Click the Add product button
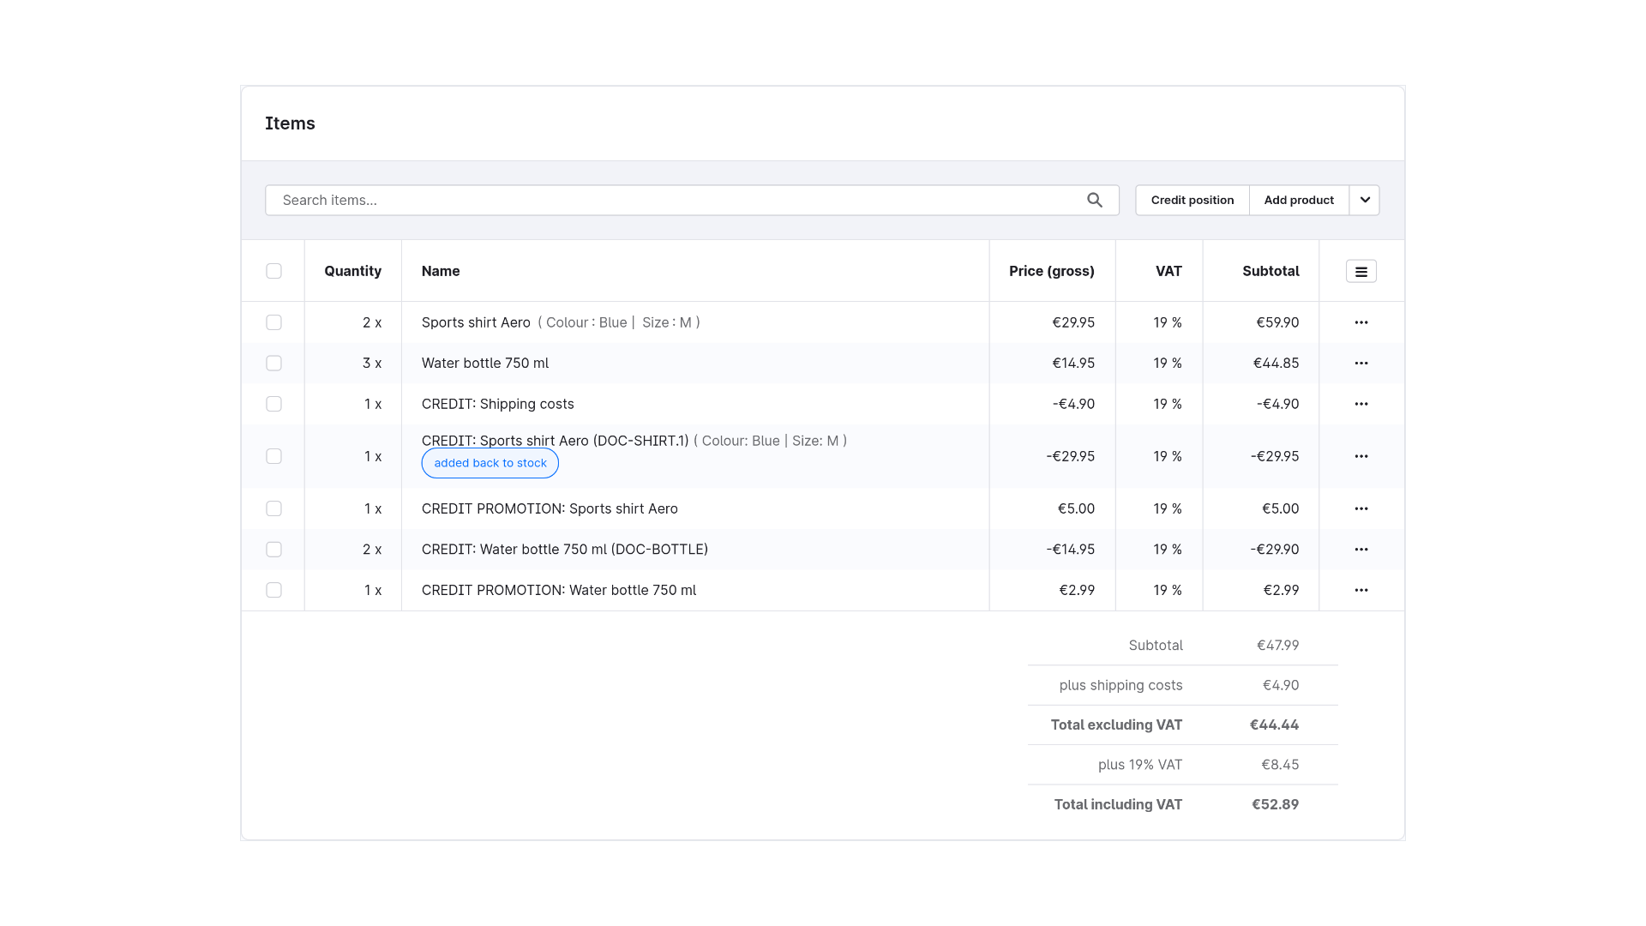1646x926 pixels. pos(1299,200)
